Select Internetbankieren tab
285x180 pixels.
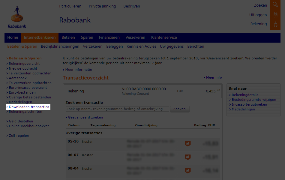coord(40,37)
